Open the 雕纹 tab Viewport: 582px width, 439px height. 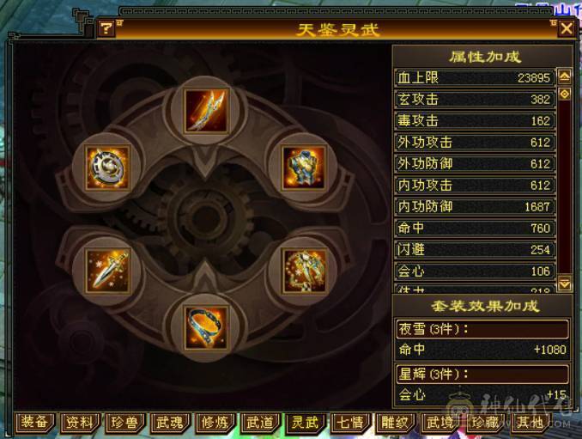(395, 423)
